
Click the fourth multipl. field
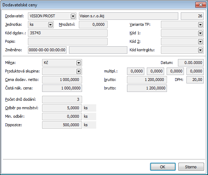195,71
